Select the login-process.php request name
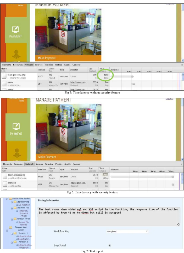The height and width of the screenshot is (253, 184). 17,175
